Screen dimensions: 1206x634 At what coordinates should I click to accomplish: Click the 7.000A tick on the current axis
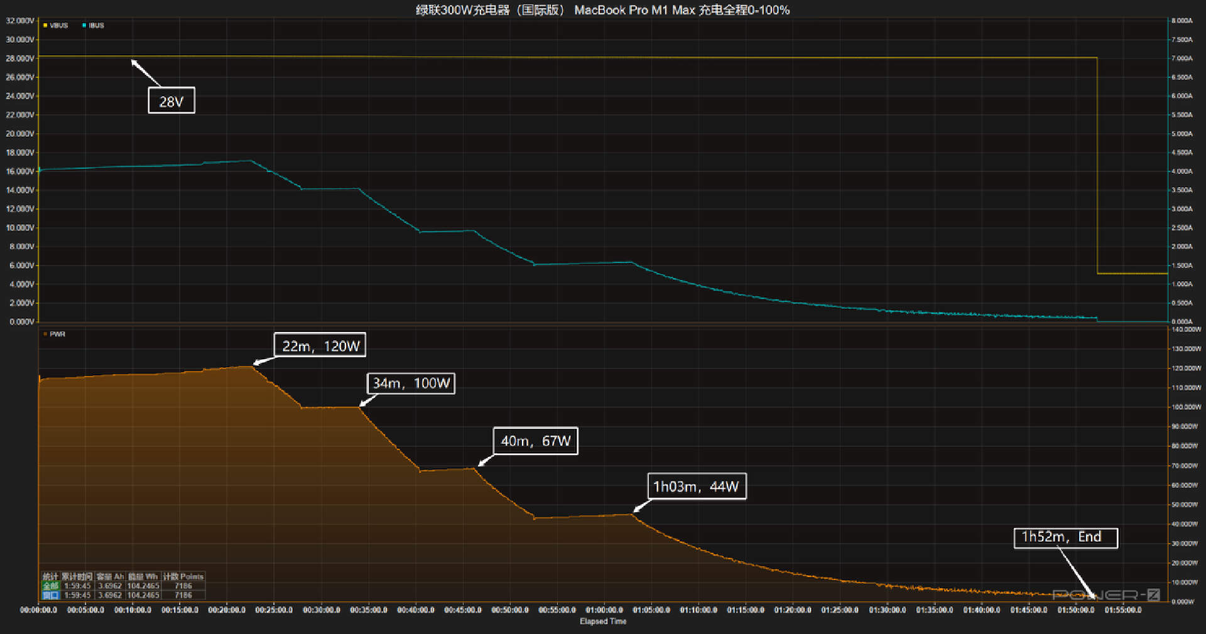(1182, 58)
